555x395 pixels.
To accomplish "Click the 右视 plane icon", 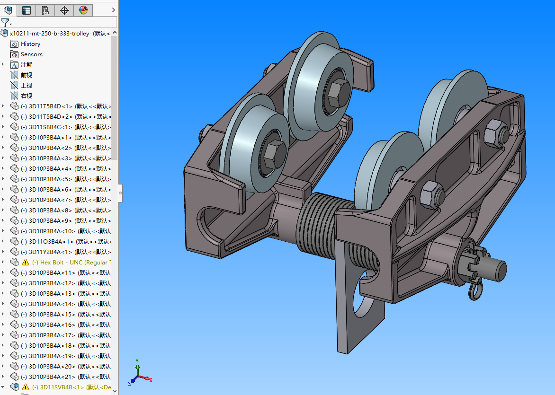I will [x=14, y=96].
